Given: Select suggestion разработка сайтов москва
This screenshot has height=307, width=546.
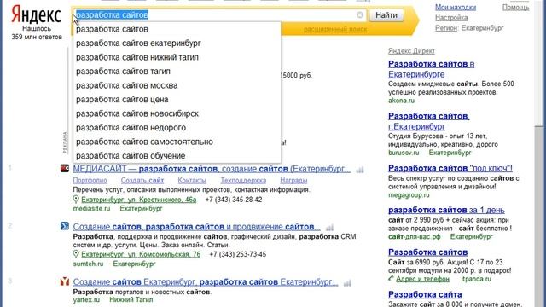Looking at the screenshot, I should coord(177,85).
